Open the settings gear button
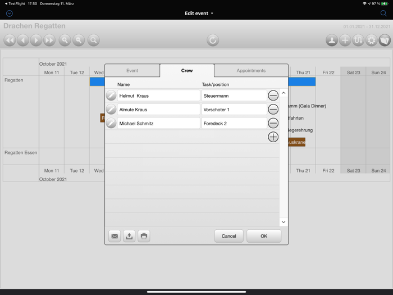 [372, 40]
